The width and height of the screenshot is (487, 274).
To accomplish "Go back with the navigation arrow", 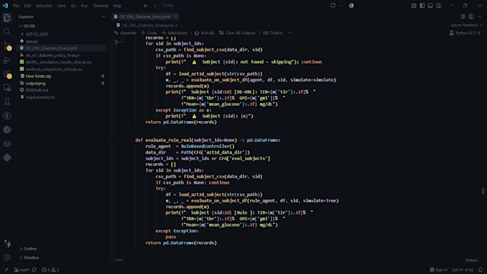I will point(145,6).
